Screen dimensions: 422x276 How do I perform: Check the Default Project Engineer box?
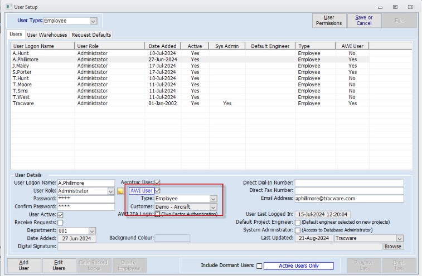tap(298, 223)
